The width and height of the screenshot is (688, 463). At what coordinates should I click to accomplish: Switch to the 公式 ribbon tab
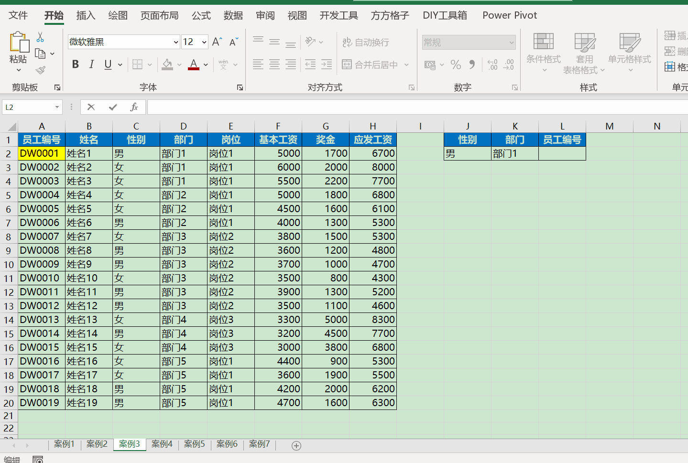[x=201, y=15]
